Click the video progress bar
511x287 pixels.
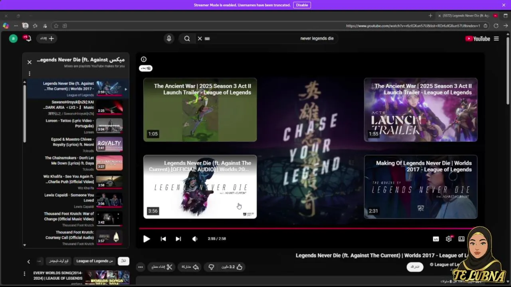(x=307, y=228)
